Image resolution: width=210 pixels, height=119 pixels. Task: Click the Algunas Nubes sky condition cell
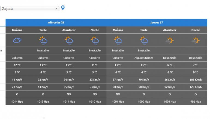(x=144, y=58)
